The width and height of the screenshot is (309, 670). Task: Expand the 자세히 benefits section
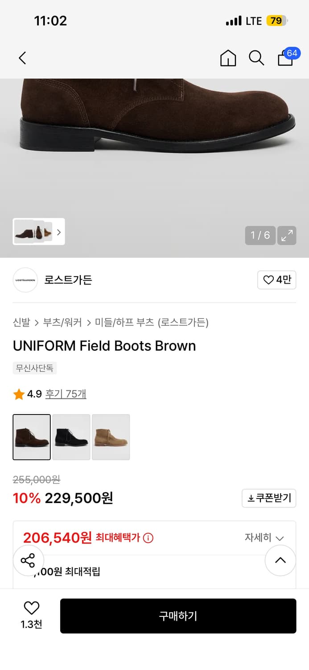266,538
